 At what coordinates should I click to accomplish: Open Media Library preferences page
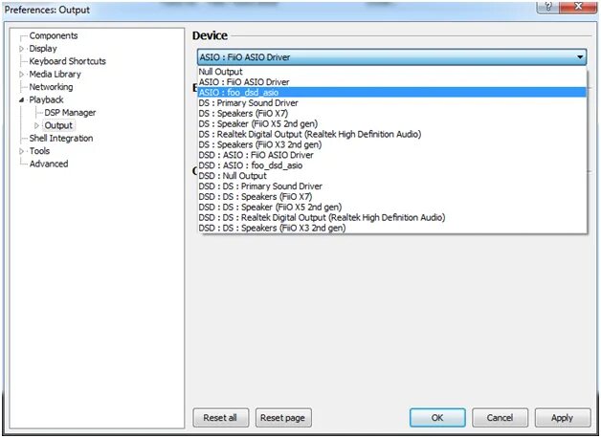click(55, 75)
